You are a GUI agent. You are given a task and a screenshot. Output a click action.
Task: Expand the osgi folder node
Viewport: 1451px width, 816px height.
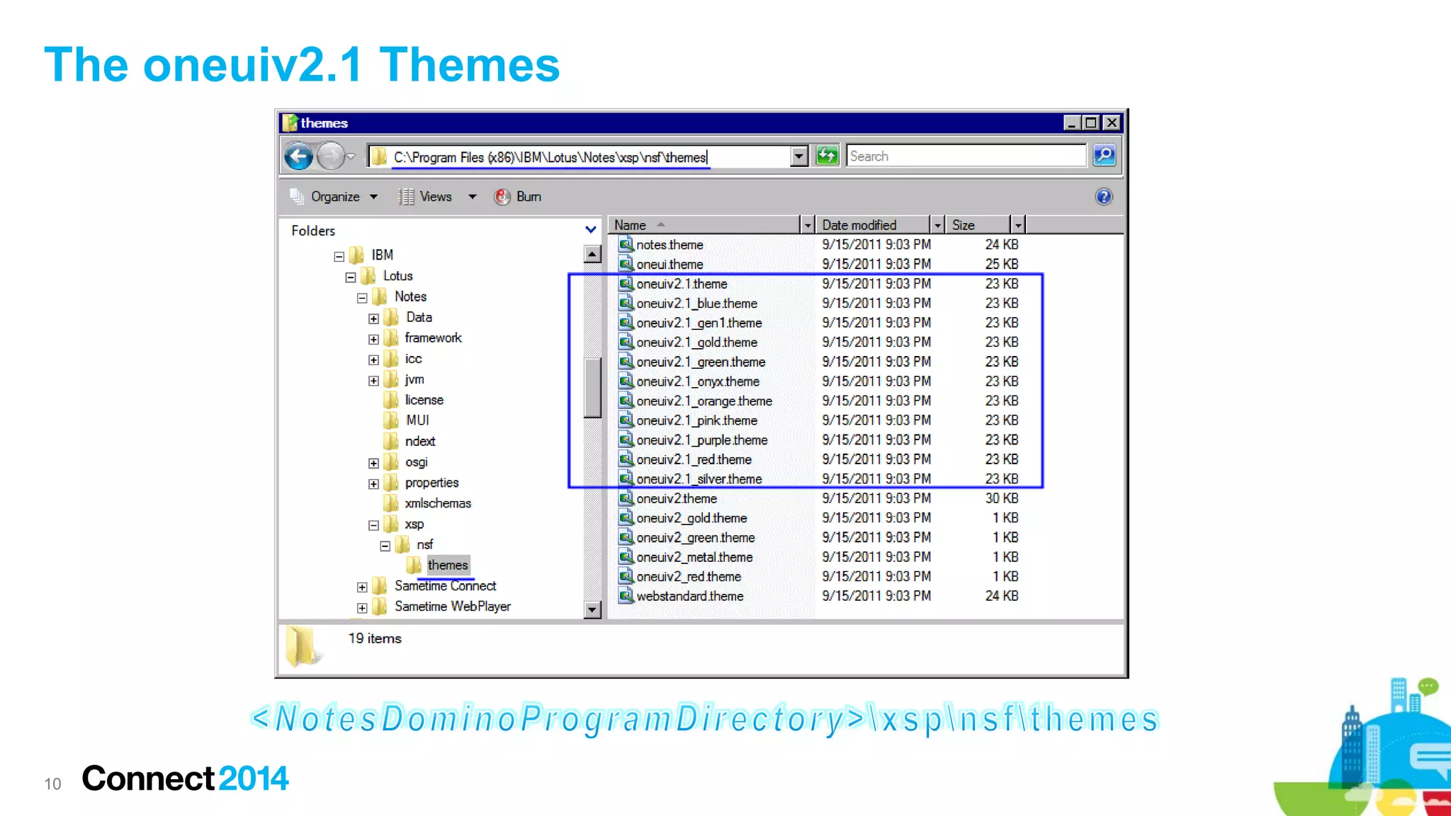pyautogui.click(x=373, y=463)
